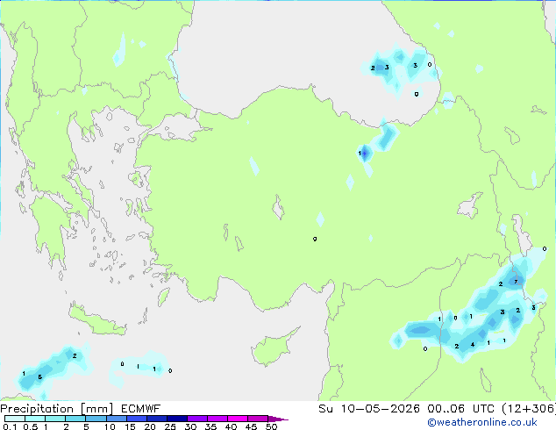Click the legend label '50'
This screenshot has width=556, height=430.
[x=271, y=426]
